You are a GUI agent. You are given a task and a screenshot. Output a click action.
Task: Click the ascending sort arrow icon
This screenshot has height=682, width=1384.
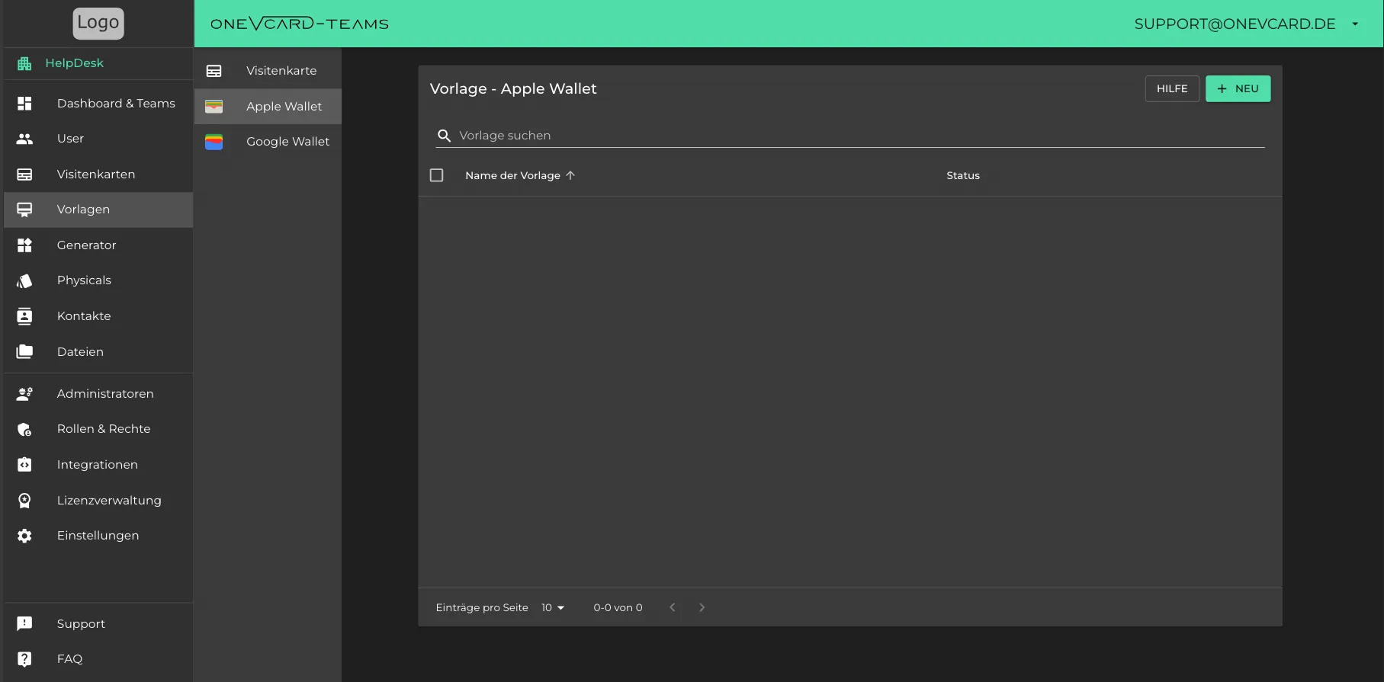[570, 175]
